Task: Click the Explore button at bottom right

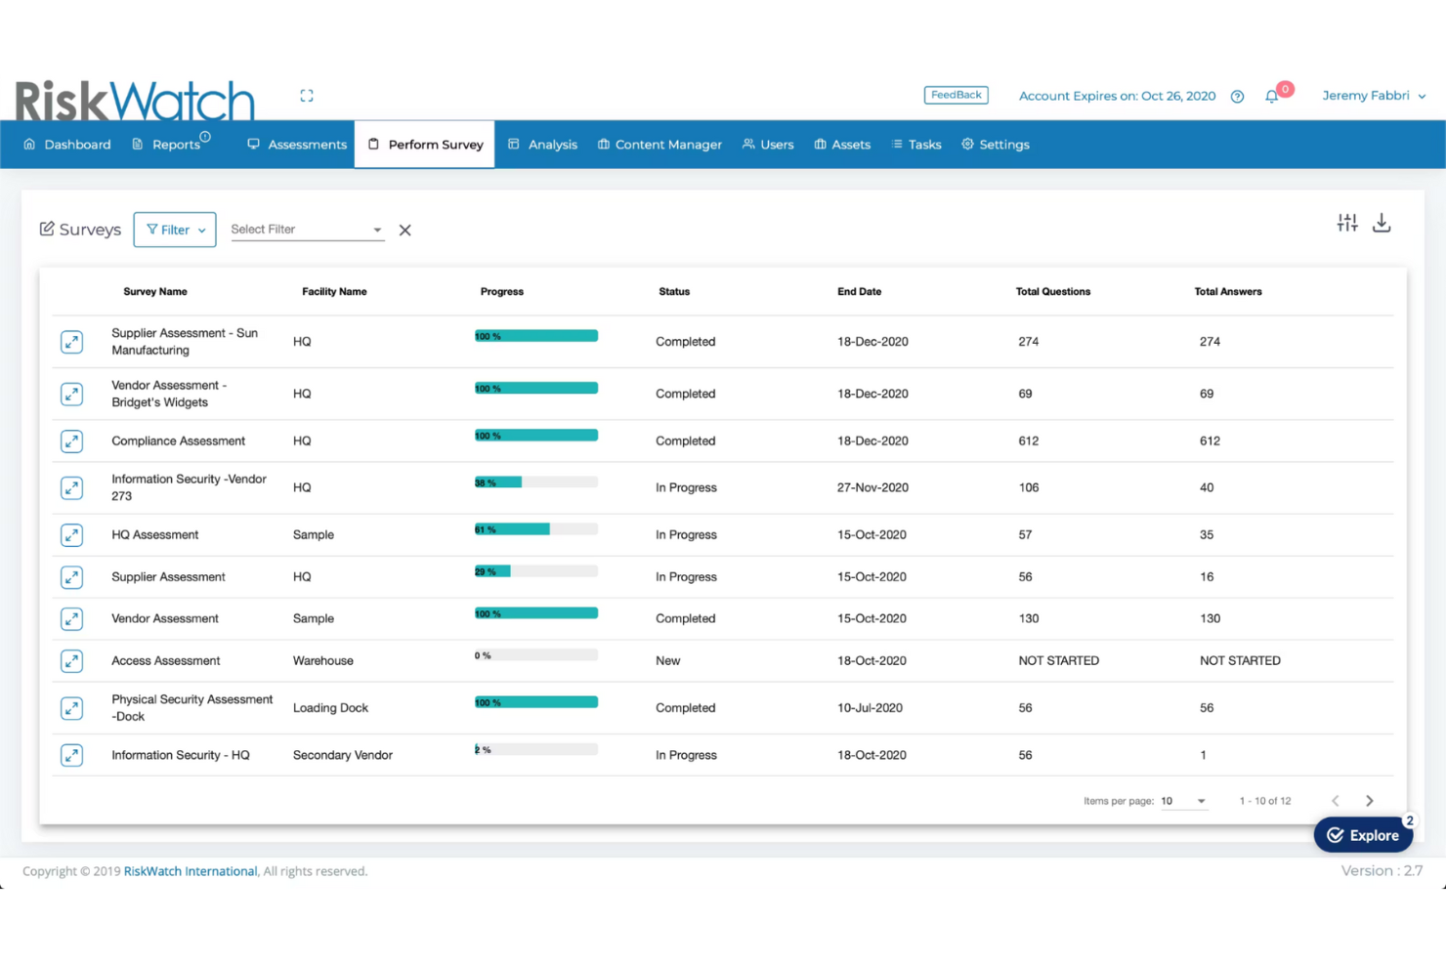Action: click(1363, 835)
